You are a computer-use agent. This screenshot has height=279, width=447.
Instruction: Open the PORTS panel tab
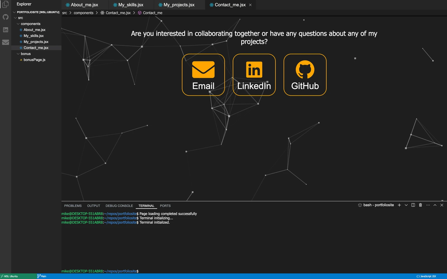pyautogui.click(x=165, y=206)
